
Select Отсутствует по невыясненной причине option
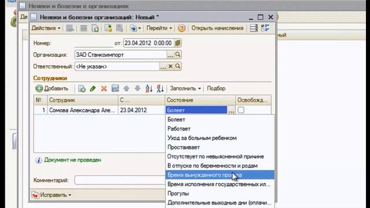point(220,157)
